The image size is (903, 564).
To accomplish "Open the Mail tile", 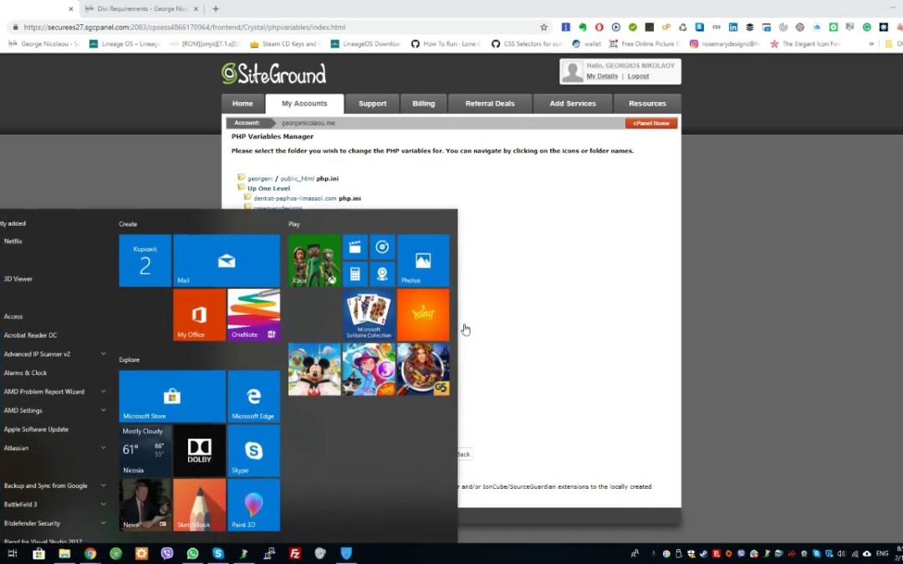I will 227,260.
